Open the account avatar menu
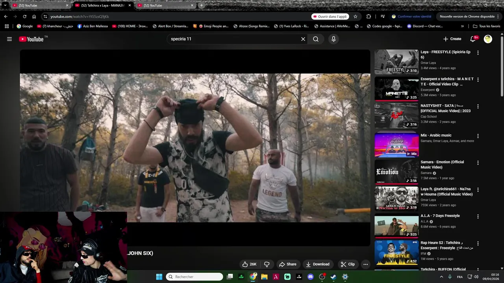The image size is (504, 283). point(488,39)
